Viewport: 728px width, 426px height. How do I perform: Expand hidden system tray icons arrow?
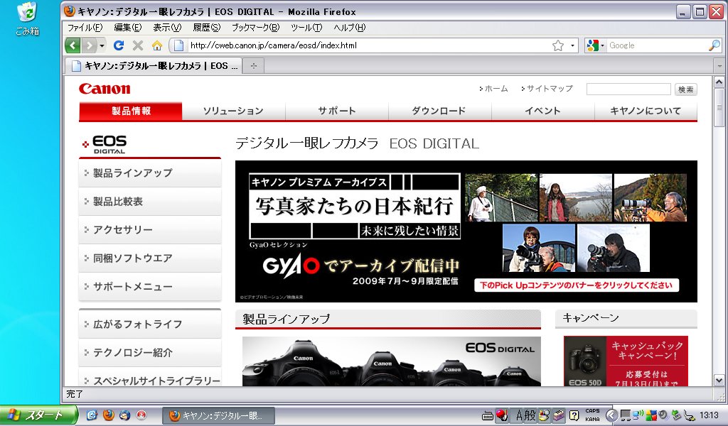[611, 415]
